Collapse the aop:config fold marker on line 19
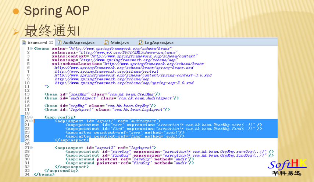 (x=31, y=117)
